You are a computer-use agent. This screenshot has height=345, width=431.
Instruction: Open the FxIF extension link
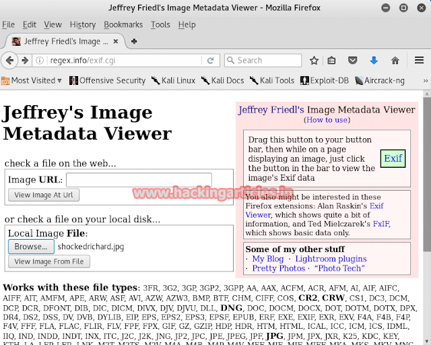381,224
